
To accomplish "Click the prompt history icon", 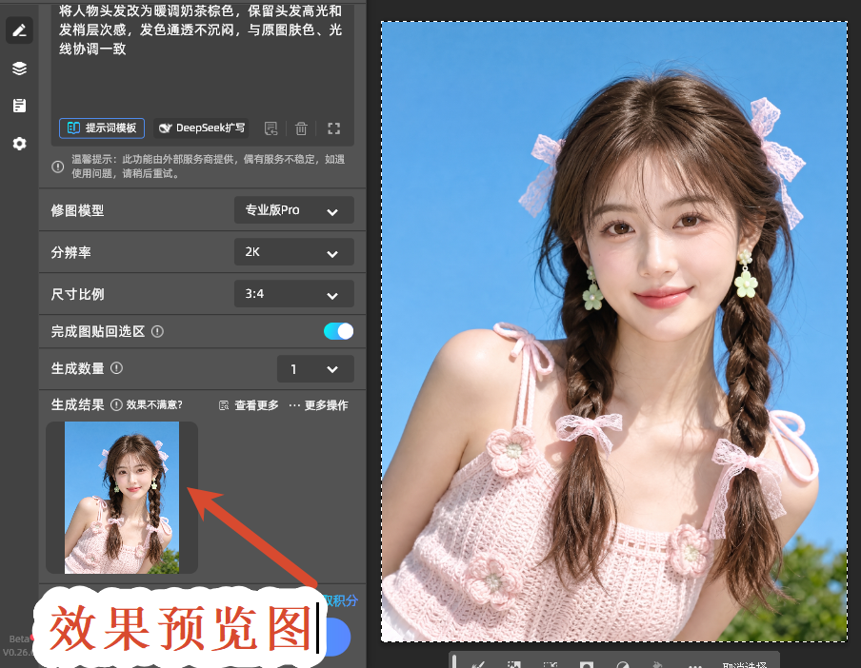I will click(x=271, y=128).
